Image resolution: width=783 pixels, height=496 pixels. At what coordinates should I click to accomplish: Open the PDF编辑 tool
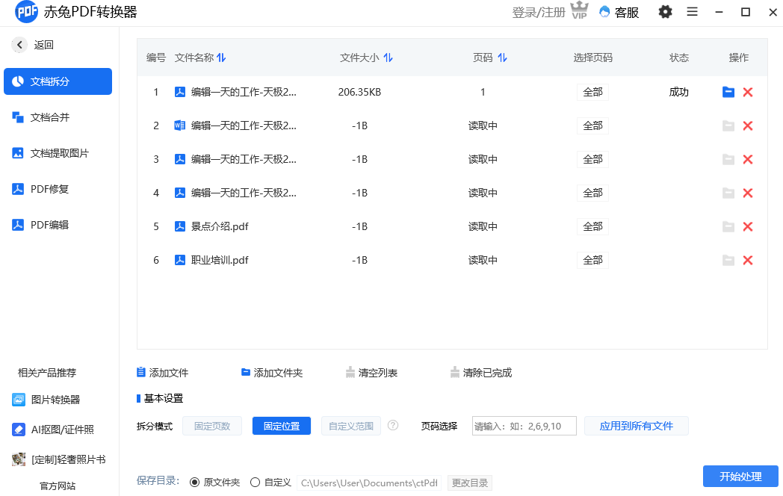52,224
